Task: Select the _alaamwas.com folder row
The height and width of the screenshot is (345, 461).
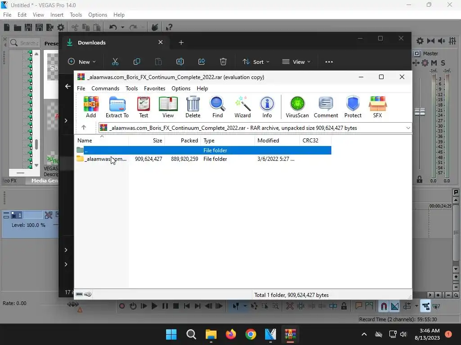Action: [x=203, y=159]
